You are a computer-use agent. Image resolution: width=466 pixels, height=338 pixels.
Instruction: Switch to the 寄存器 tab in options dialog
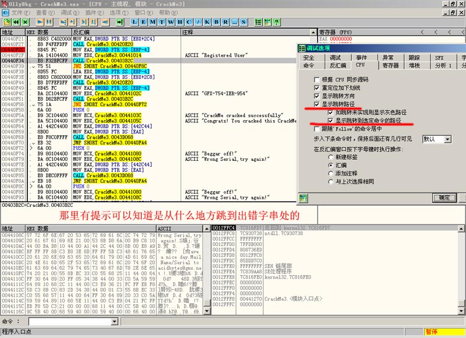point(390,65)
